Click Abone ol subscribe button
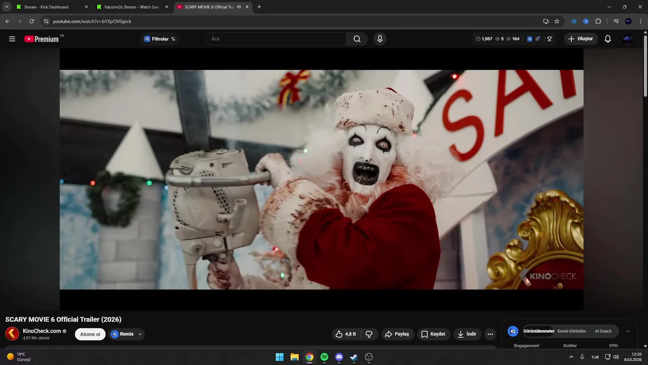 pyautogui.click(x=90, y=334)
